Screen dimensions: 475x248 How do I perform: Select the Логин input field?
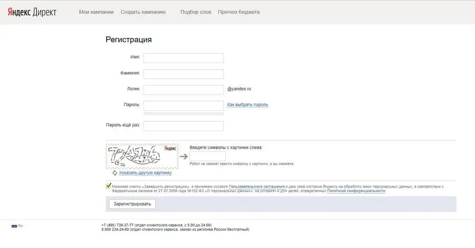pos(183,90)
